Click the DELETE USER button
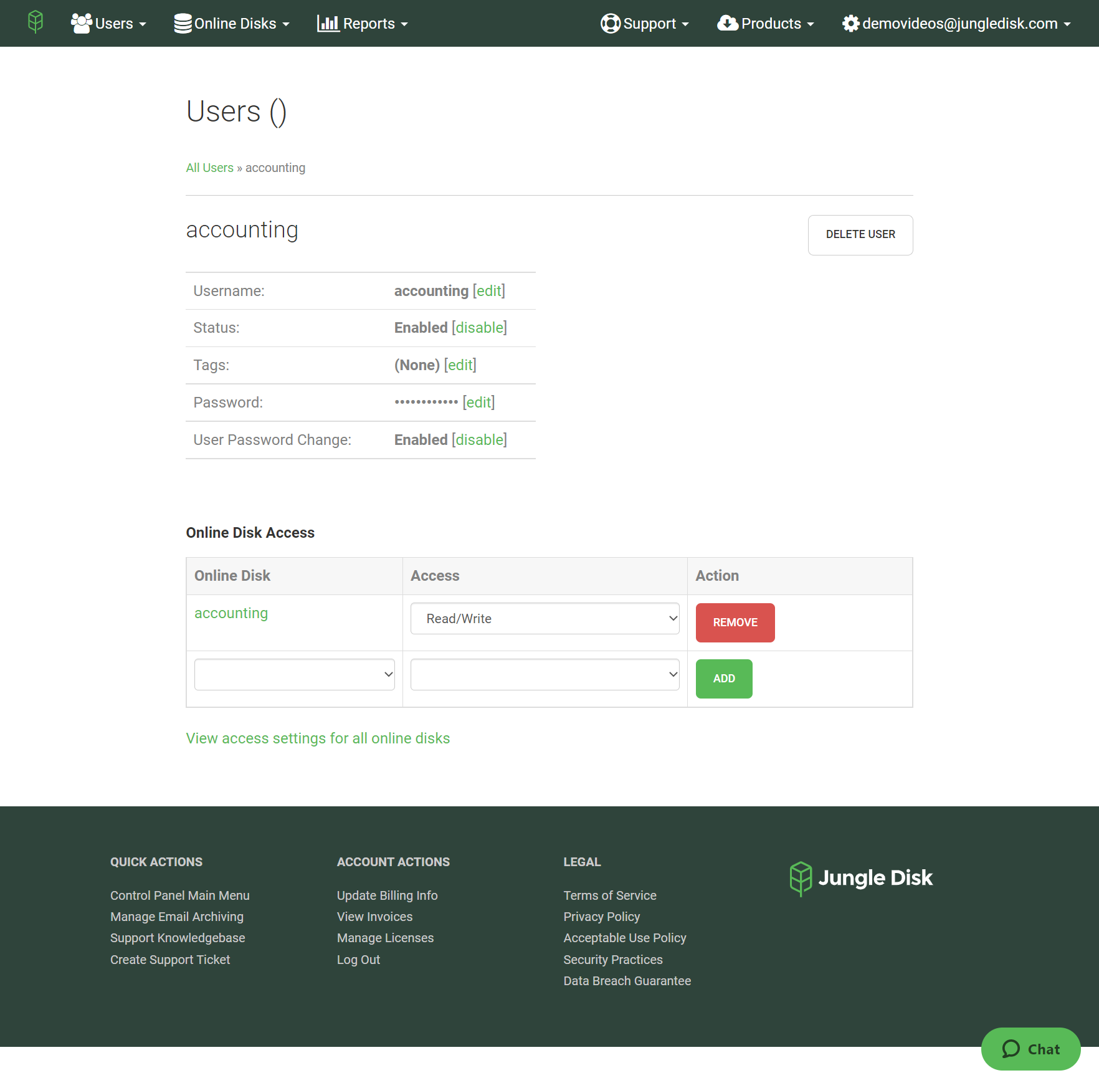The image size is (1099, 1083). 860,235
